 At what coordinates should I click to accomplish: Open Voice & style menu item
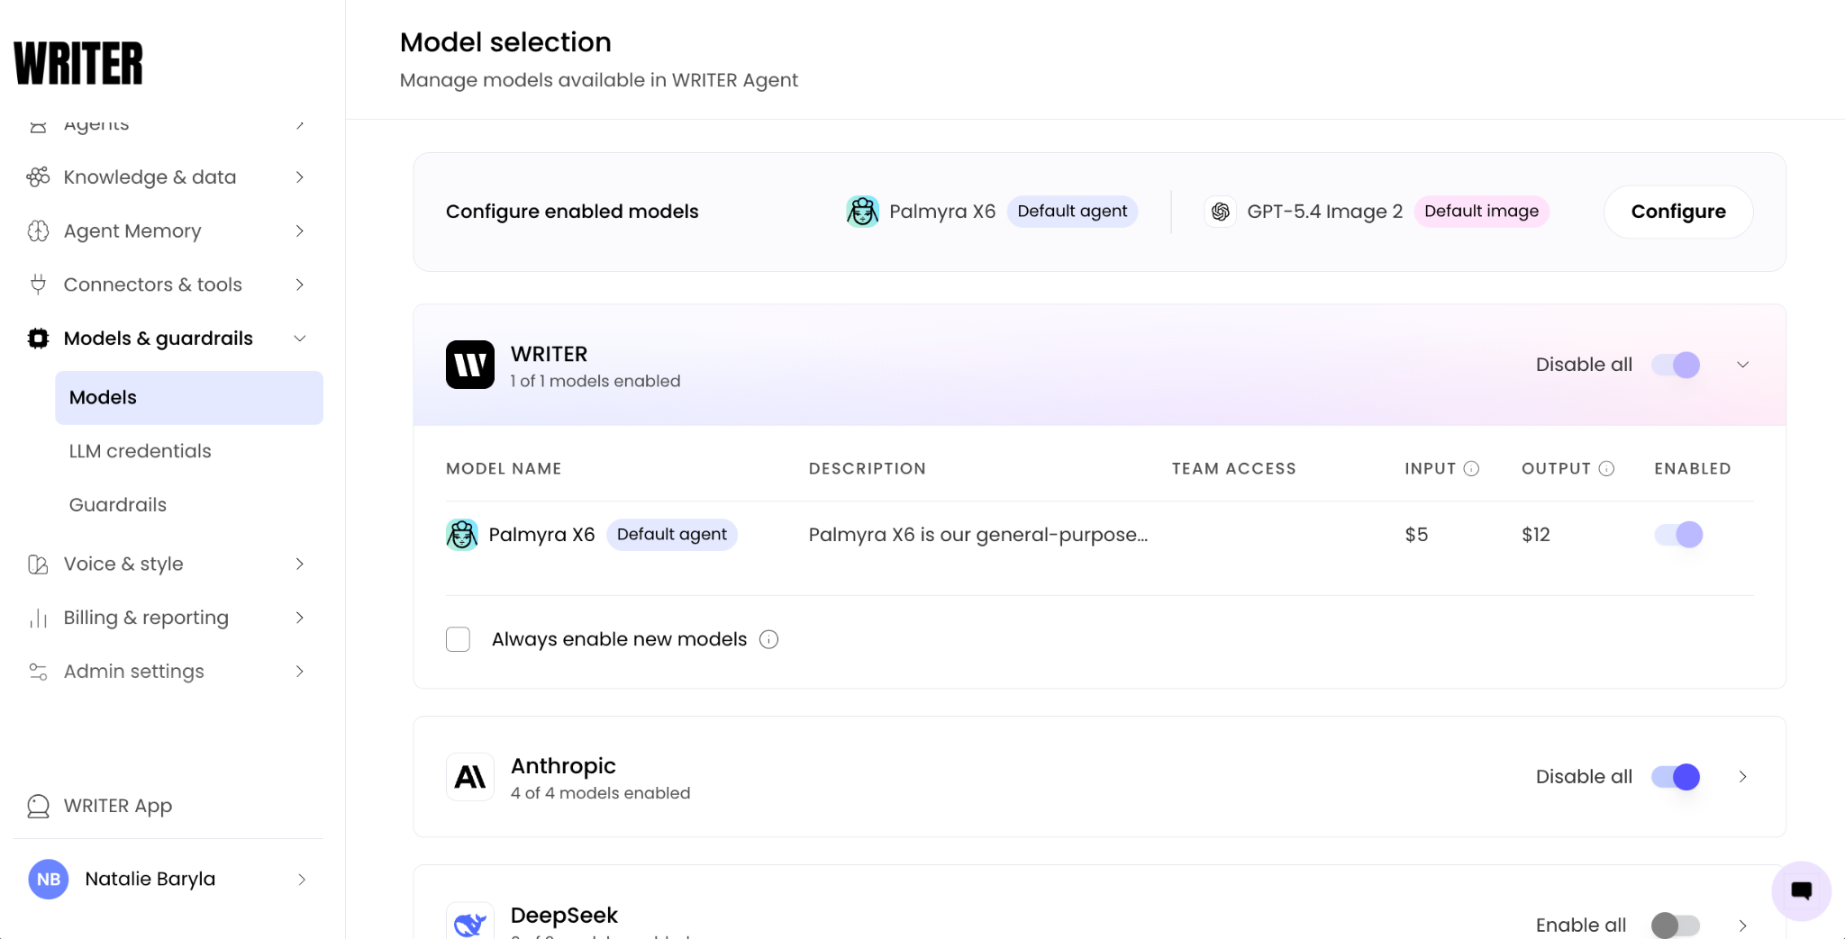point(168,564)
